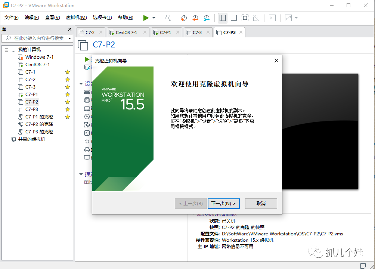Collapse the 我的计算机 tree node
Screen dimensions: 375x269
(6, 50)
